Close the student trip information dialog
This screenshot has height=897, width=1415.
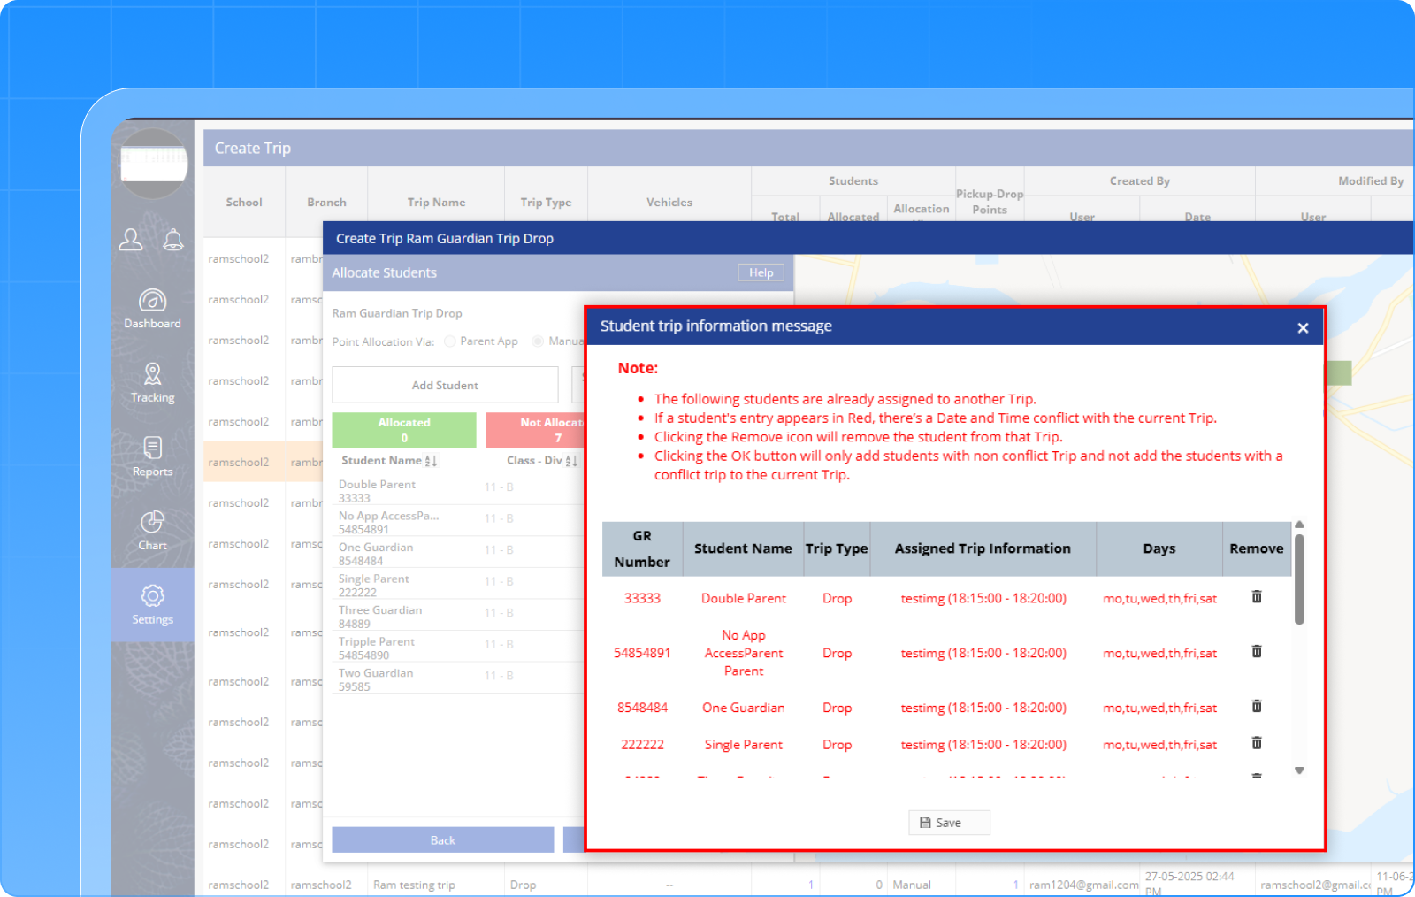pos(1303,328)
